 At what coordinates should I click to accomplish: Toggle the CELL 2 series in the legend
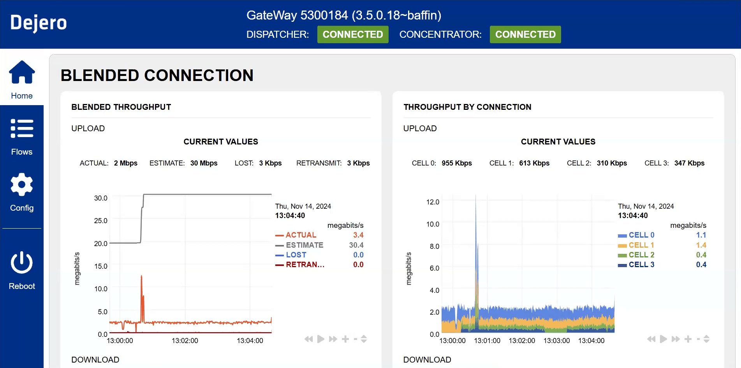641,255
